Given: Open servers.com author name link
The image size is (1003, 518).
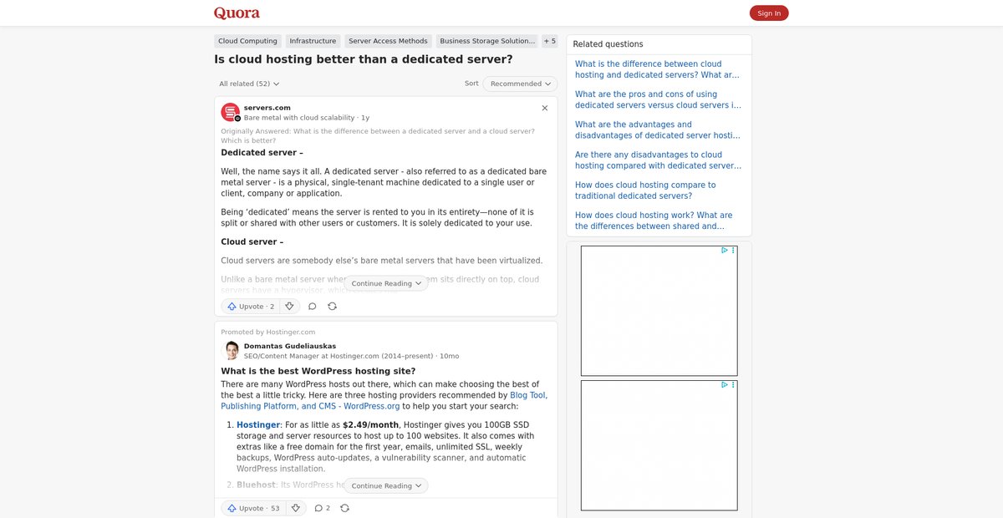Looking at the screenshot, I should [x=267, y=108].
